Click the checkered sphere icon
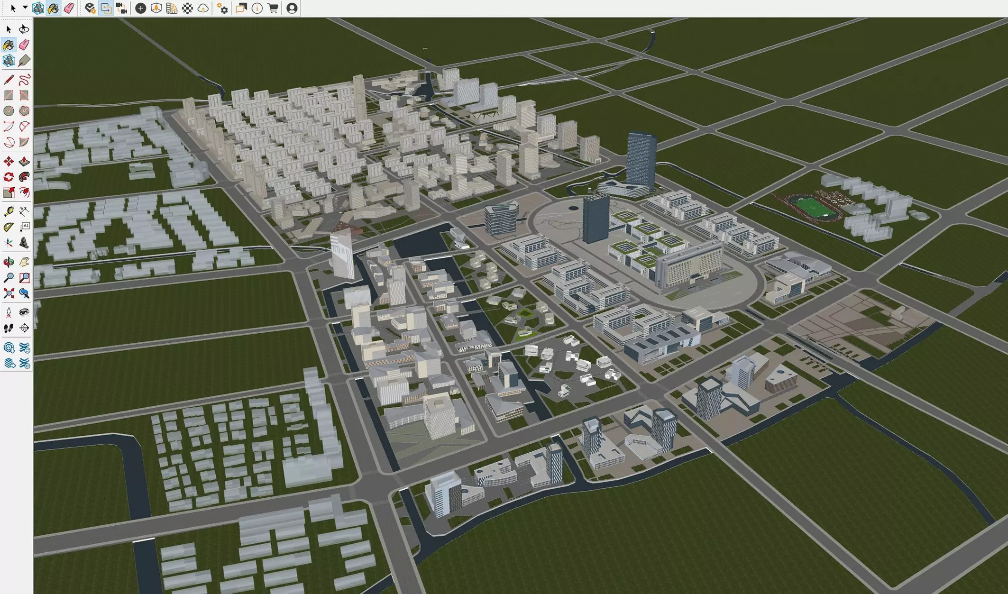 tap(187, 8)
